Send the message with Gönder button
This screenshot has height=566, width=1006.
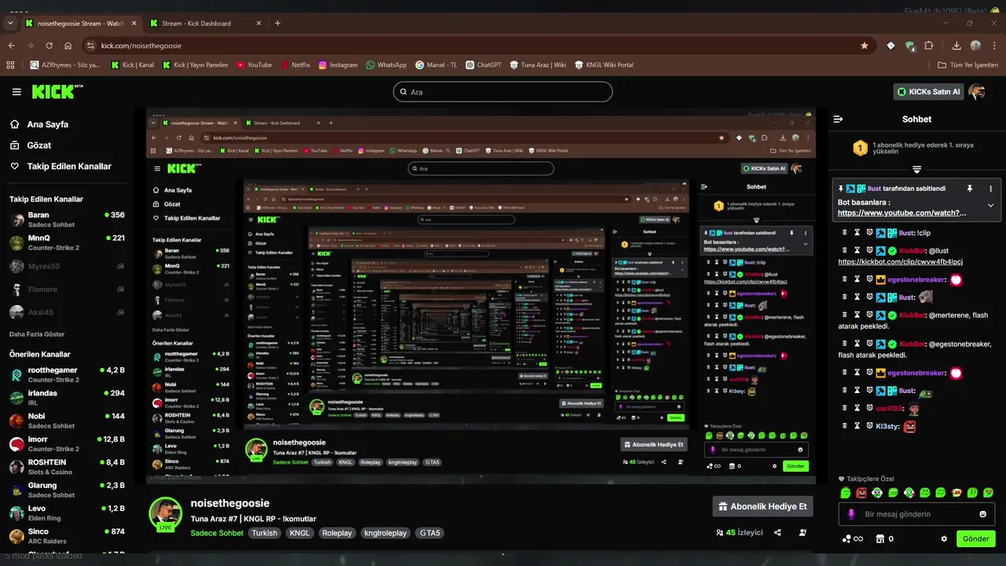coord(975,539)
